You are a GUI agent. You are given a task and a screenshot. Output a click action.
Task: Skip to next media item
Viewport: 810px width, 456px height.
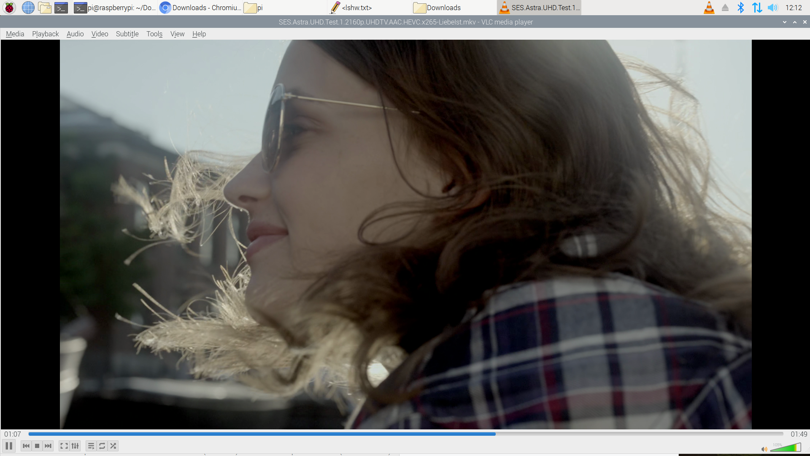tap(48, 446)
